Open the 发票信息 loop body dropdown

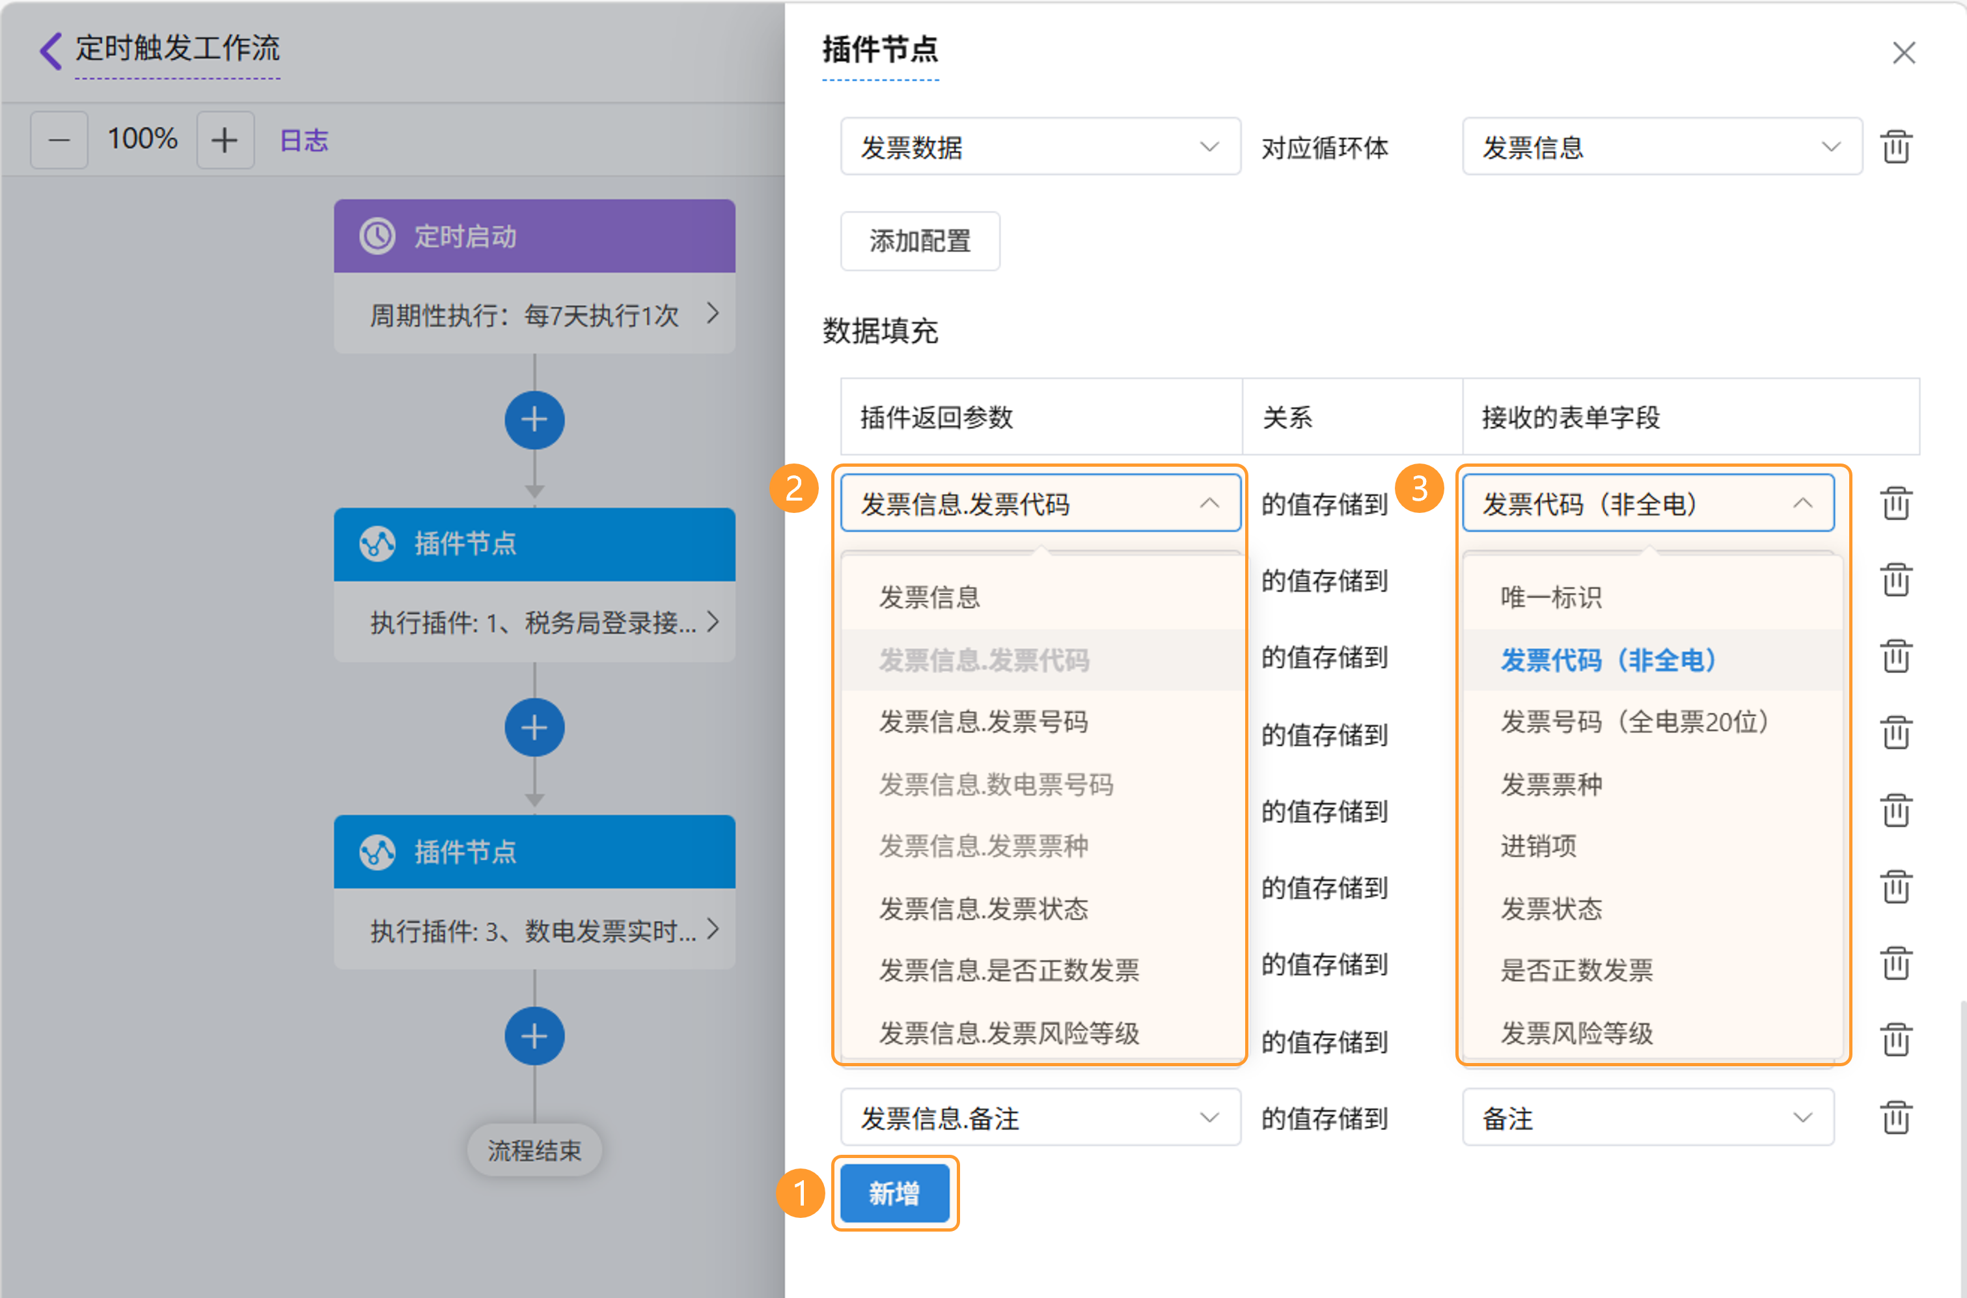click(x=1662, y=147)
